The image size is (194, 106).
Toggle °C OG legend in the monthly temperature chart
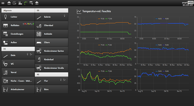tap(109, 71)
